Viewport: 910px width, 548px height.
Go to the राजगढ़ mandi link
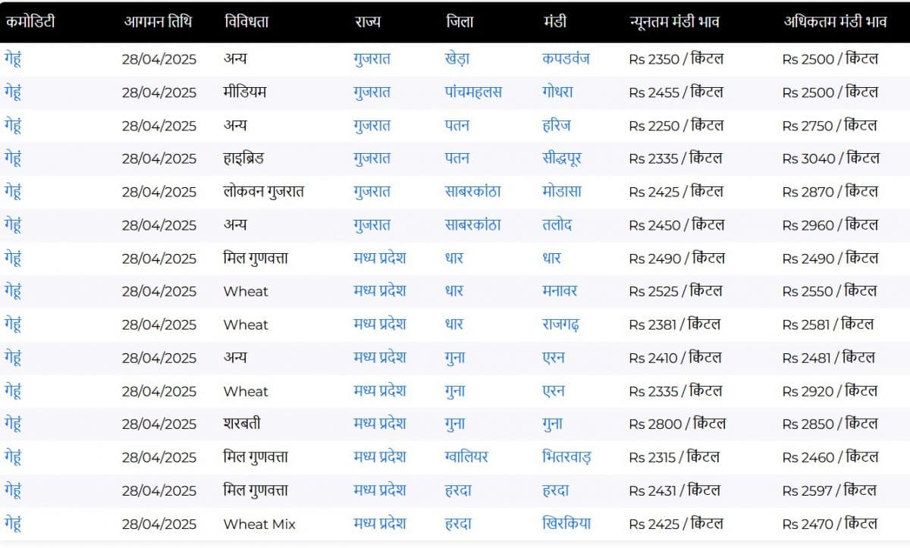click(561, 324)
